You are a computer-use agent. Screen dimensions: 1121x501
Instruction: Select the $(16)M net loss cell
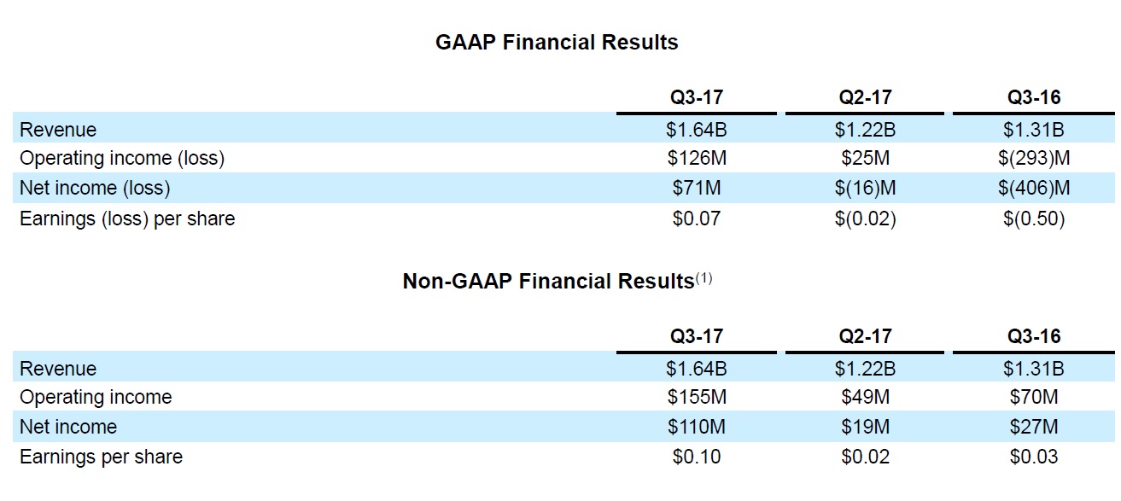tap(864, 188)
